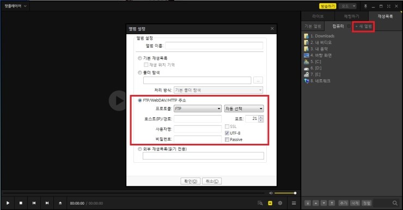Increase the 포트 value with up arrow
This screenshot has height=210, width=403.
tap(261, 117)
